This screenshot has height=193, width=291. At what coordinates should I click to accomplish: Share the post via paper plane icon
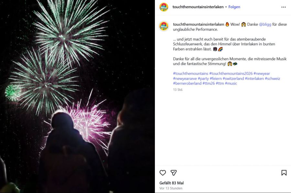click(x=174, y=173)
